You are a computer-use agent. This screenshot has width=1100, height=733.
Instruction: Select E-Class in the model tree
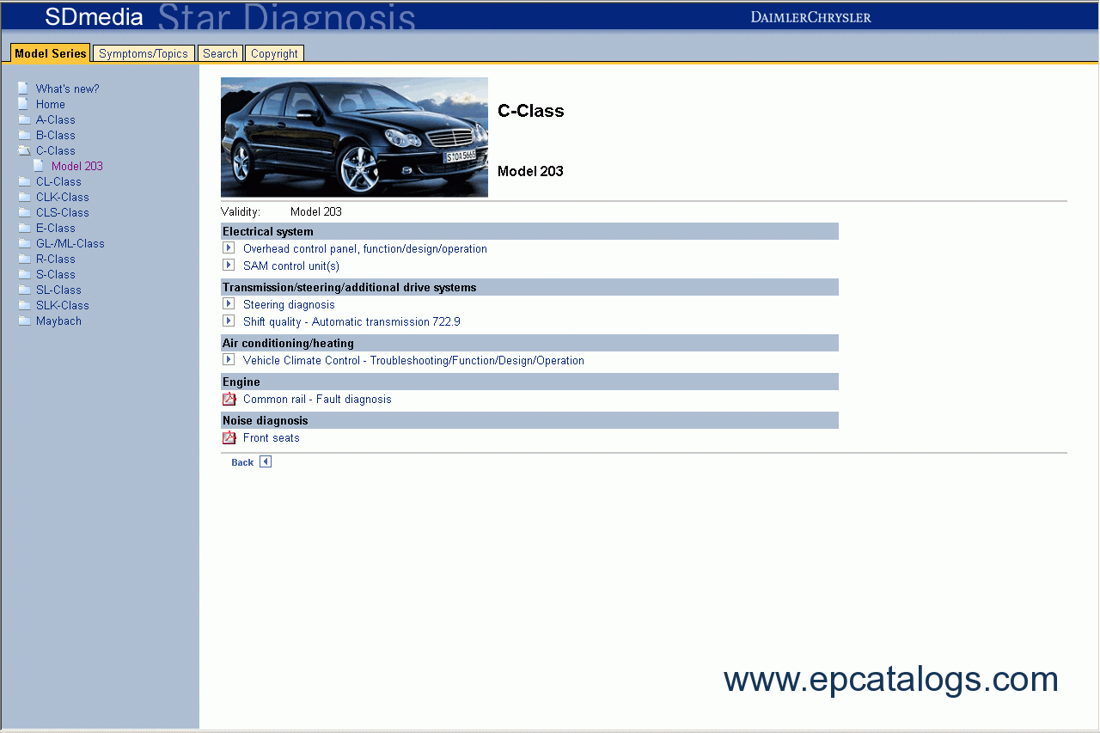[56, 228]
